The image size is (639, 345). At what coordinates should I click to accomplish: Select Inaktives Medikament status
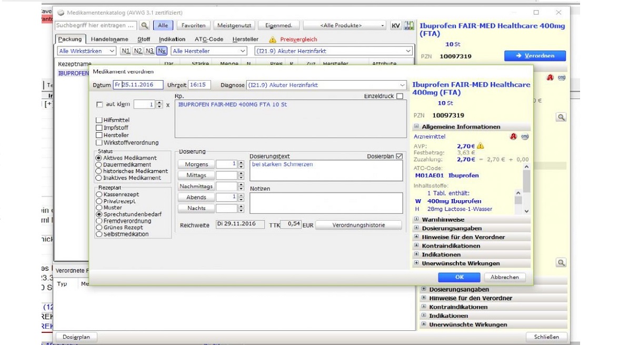coord(98,178)
